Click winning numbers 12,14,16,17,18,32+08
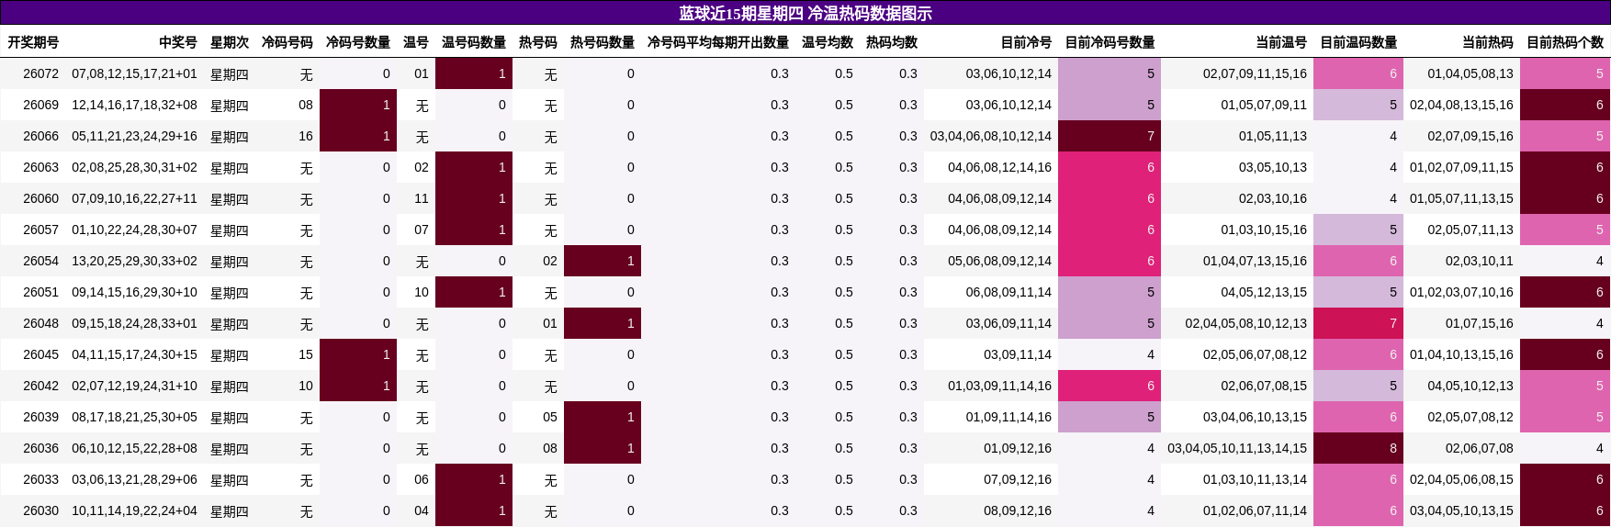This screenshot has height=527, width=1611. click(134, 105)
